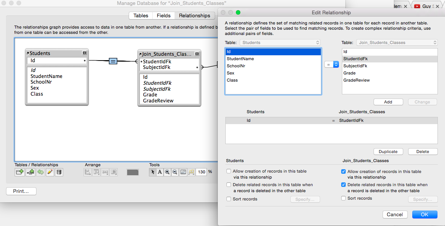Click the Delete button

coord(422,152)
